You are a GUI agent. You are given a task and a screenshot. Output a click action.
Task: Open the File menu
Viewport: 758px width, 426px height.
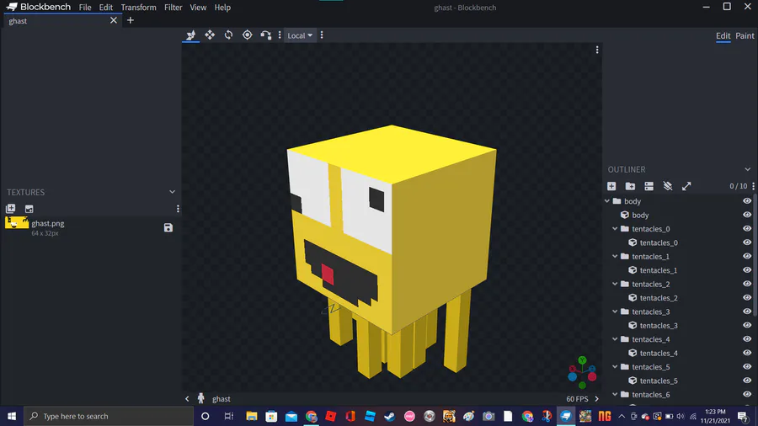pyautogui.click(x=85, y=8)
